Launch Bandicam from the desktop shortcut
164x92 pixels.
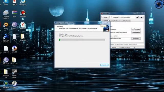coord(23,13)
